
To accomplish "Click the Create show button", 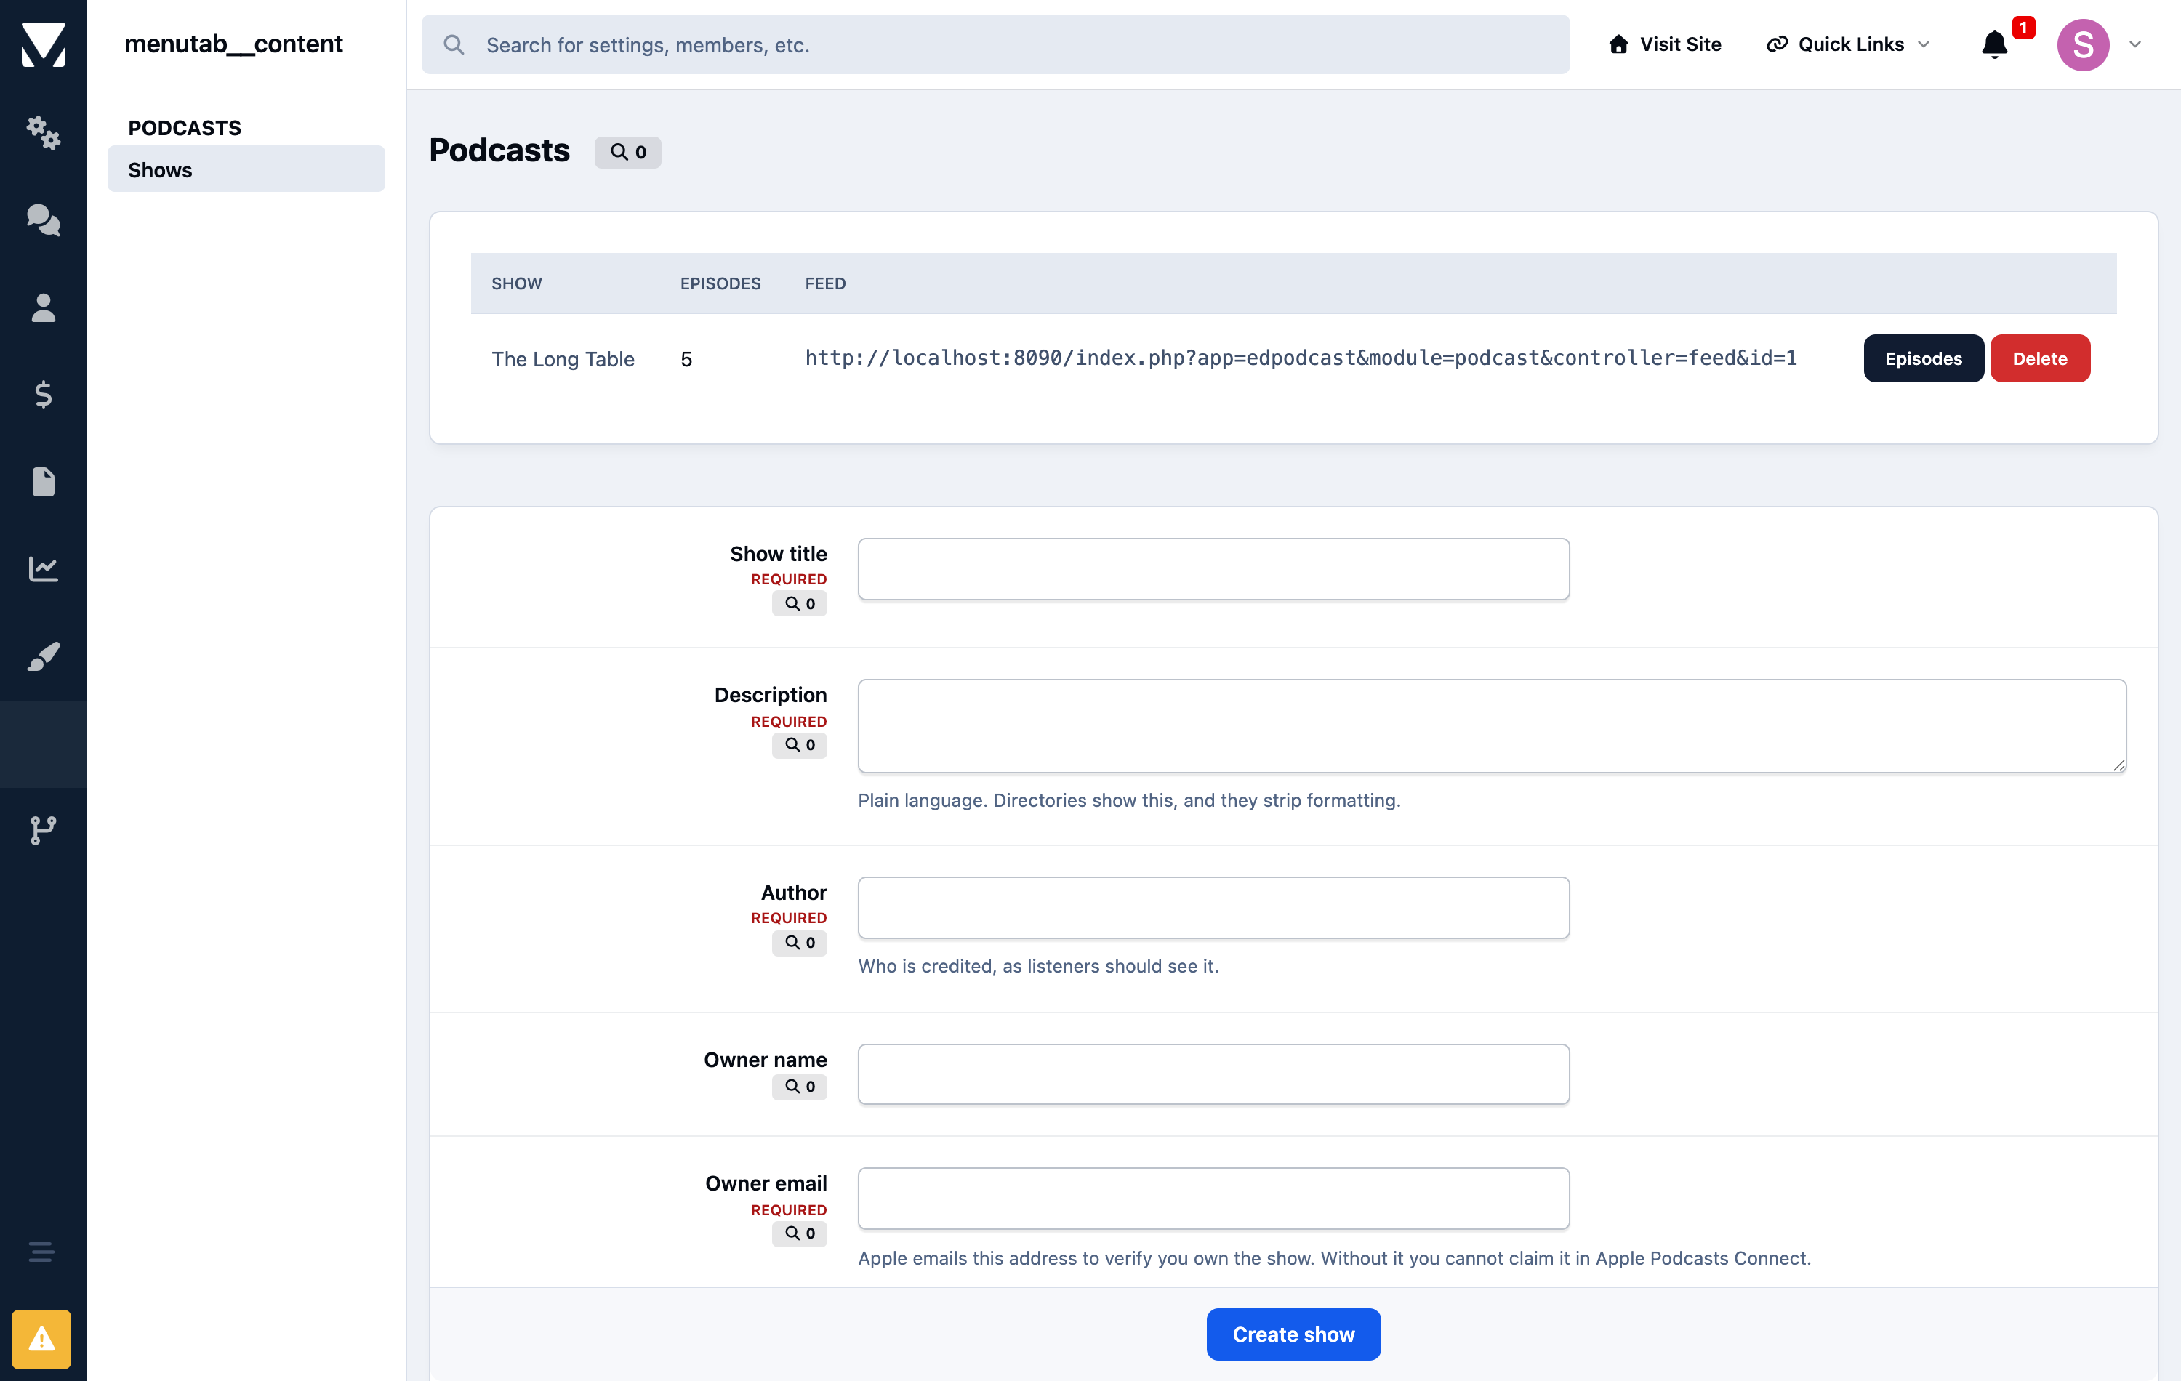I will pos(1293,1334).
